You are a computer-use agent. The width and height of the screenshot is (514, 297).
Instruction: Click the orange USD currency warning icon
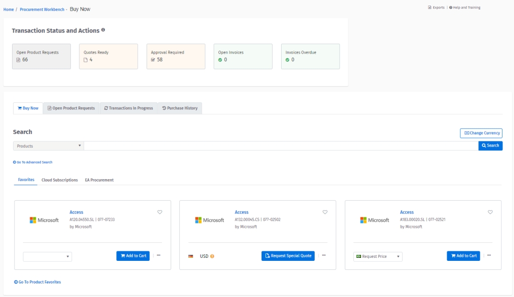[x=212, y=256]
